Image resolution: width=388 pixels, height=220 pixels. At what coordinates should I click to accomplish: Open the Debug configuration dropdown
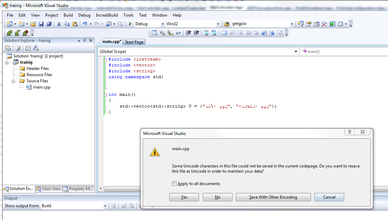point(163,24)
